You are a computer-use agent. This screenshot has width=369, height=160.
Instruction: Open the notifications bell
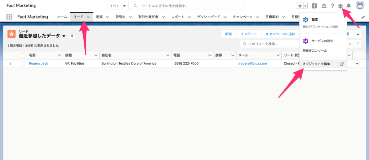click(349, 6)
